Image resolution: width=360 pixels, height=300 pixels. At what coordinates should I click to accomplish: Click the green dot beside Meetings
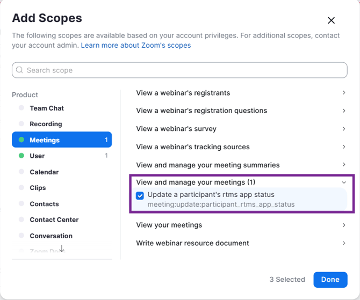(21, 140)
